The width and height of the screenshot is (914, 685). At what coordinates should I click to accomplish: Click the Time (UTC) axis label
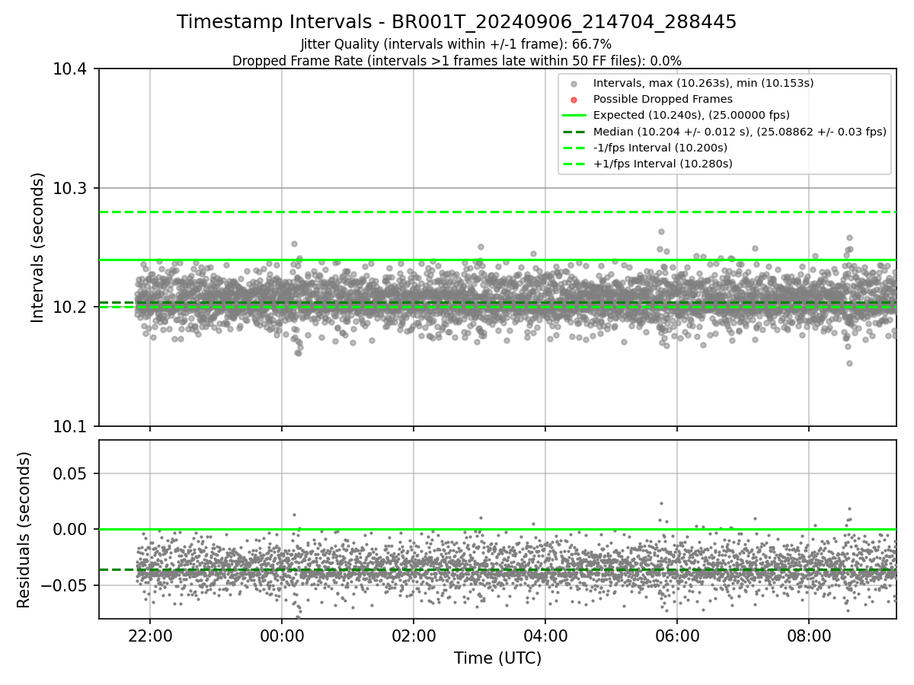pyautogui.click(x=497, y=658)
